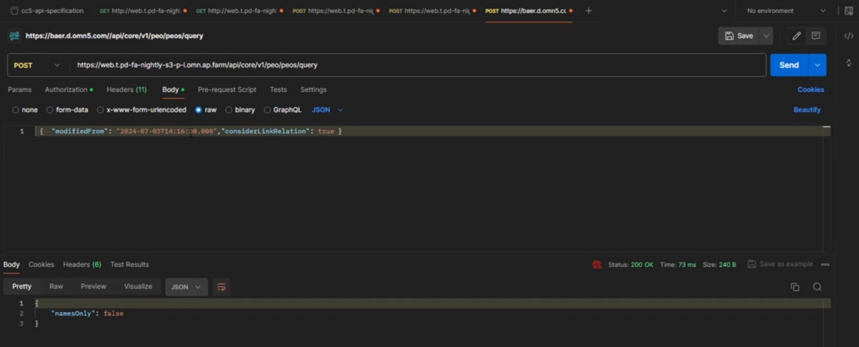The height and width of the screenshot is (347, 859).
Task: Switch response view to Raw
Action: click(x=56, y=286)
